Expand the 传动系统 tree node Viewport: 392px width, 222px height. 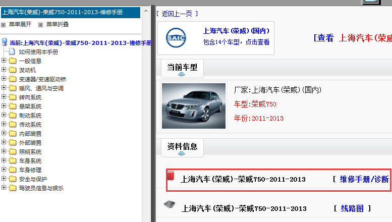coord(4,124)
